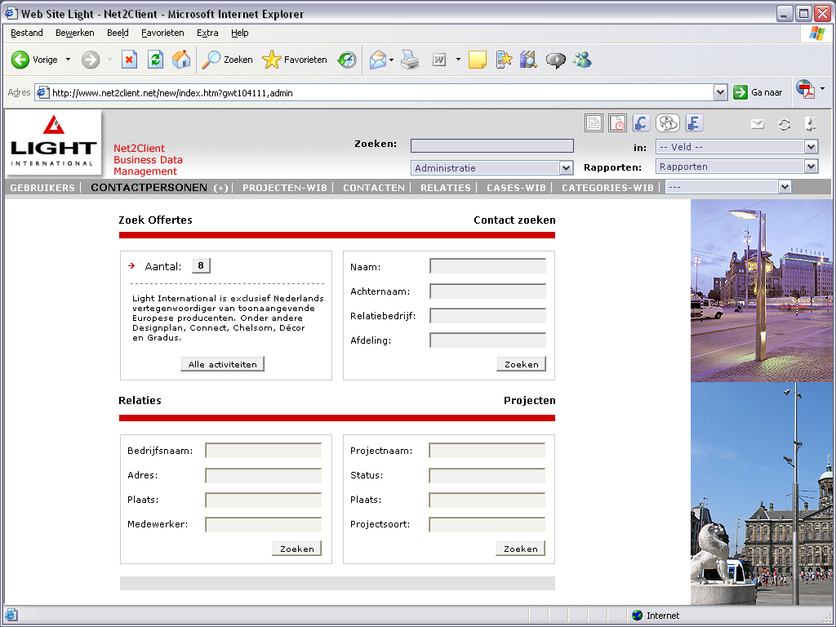Open the --- dropdown in the navigation bar
Screen dimensions: 836x627
(x=728, y=187)
